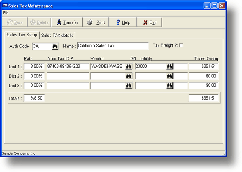Click Dist 2 Rate field
Viewport: 242px width, 172px height.
click(34, 76)
